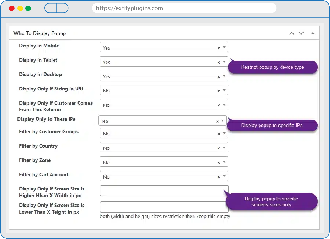The width and height of the screenshot is (330, 239).
Task: Clear the Filter by Country value
Action: (x=219, y=148)
